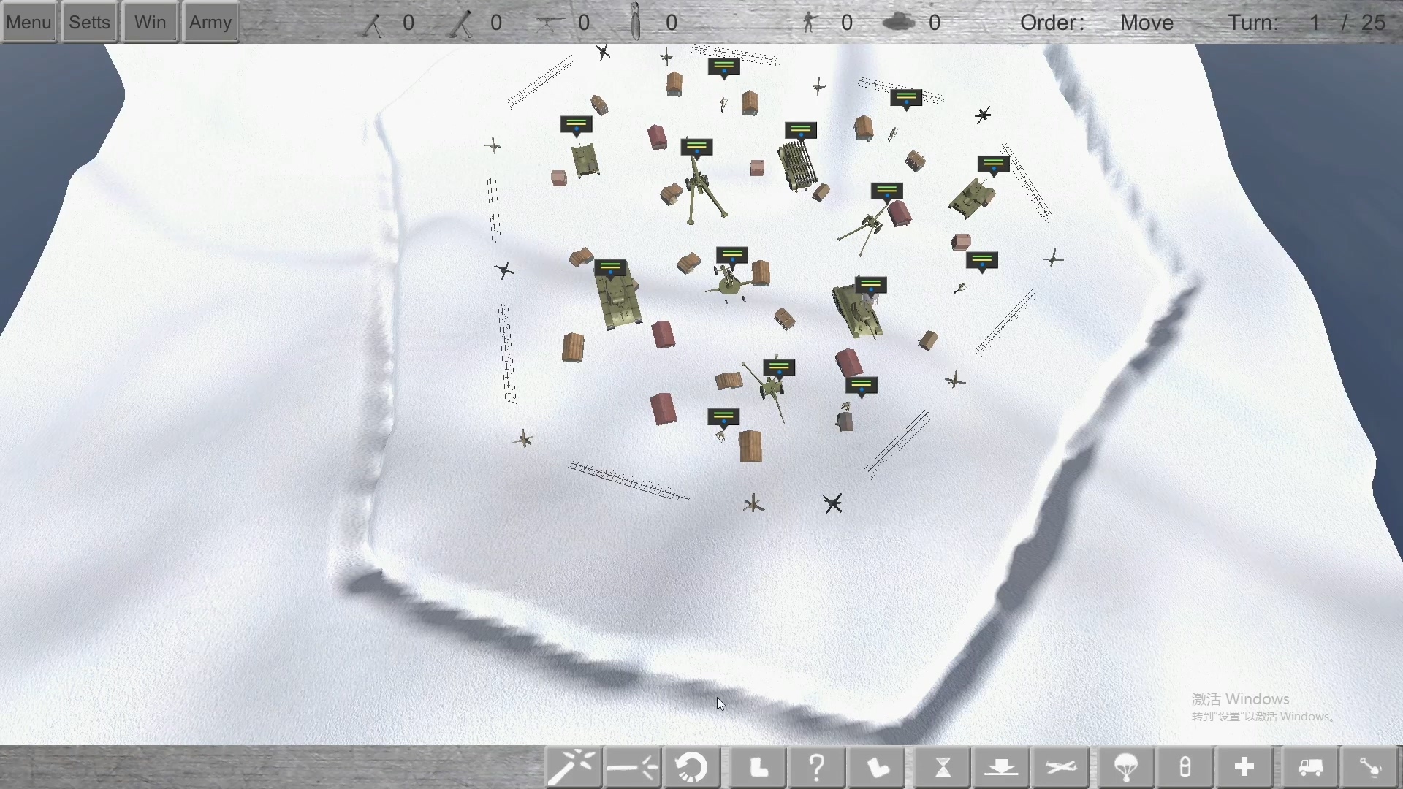The width and height of the screenshot is (1403, 789).
Task: Open the Army panel
Action: (x=211, y=23)
